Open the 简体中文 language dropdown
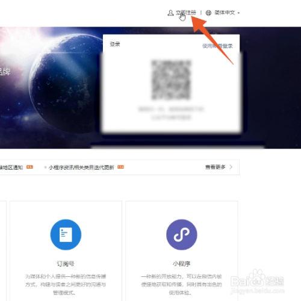Image resolution: width=301 pixels, height=301 pixels. [x=227, y=13]
